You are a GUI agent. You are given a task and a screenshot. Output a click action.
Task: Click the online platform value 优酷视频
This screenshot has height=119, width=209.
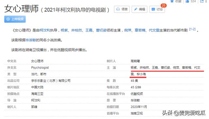pos(137,94)
